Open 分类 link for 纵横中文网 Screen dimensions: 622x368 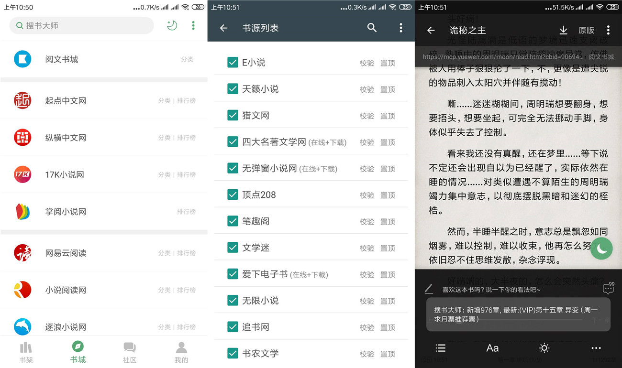165,138
